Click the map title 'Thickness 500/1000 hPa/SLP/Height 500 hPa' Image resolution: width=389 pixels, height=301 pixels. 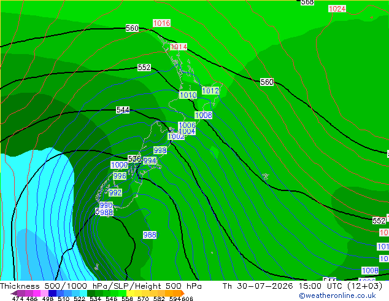pyautogui.click(x=101, y=286)
